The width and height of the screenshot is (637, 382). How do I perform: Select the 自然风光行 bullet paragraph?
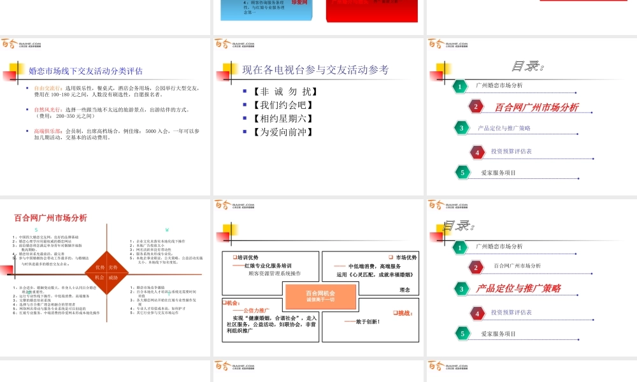pos(111,113)
